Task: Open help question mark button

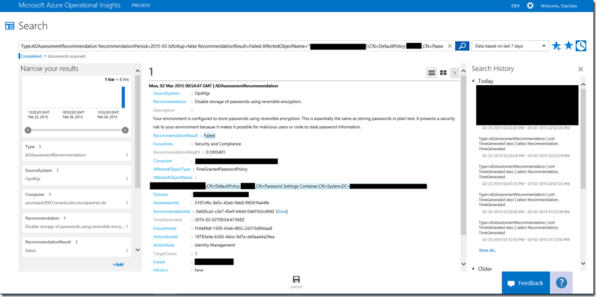Action: coord(562,283)
